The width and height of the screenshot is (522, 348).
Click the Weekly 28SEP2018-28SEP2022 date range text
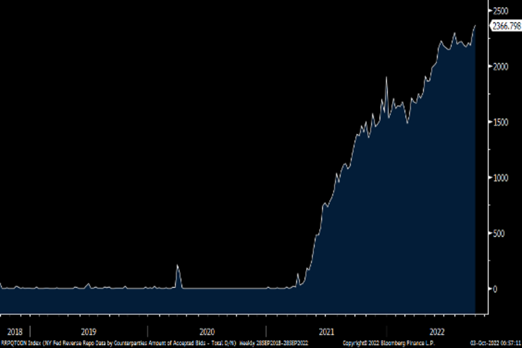coord(274,343)
